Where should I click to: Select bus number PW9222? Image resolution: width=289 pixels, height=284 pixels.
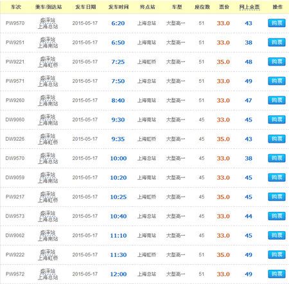[x=15, y=254]
